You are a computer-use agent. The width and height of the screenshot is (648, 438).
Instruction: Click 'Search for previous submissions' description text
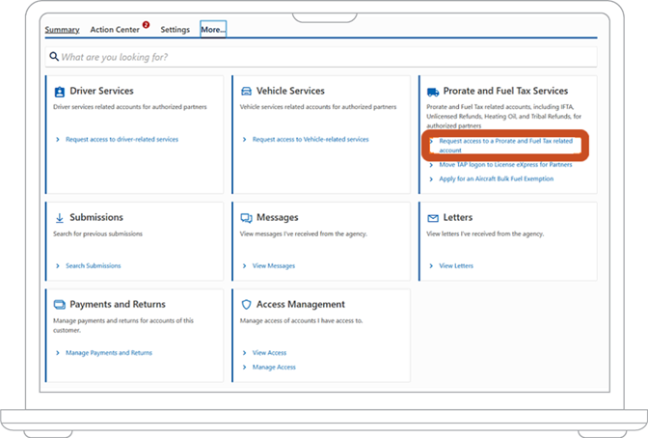pos(97,233)
